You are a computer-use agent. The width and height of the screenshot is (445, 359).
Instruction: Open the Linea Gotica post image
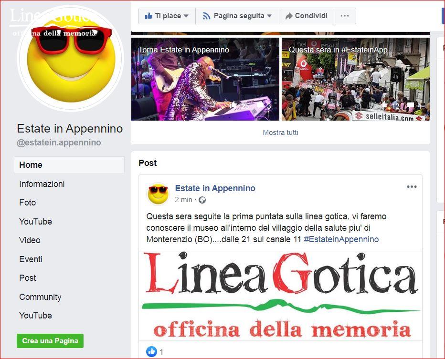pos(280,296)
